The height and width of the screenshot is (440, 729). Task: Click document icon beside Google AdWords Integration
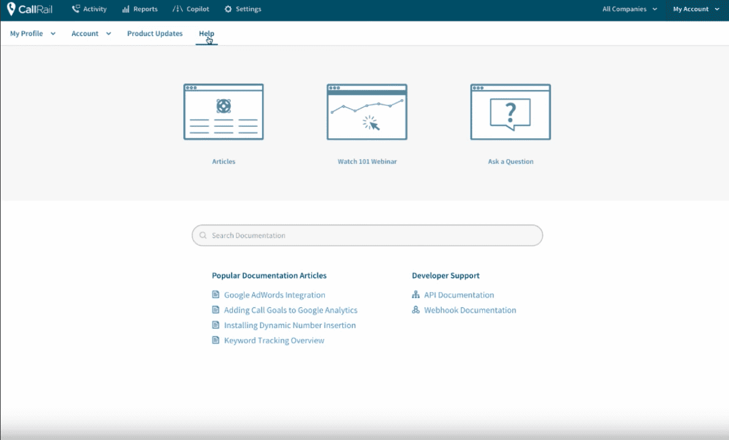point(216,295)
